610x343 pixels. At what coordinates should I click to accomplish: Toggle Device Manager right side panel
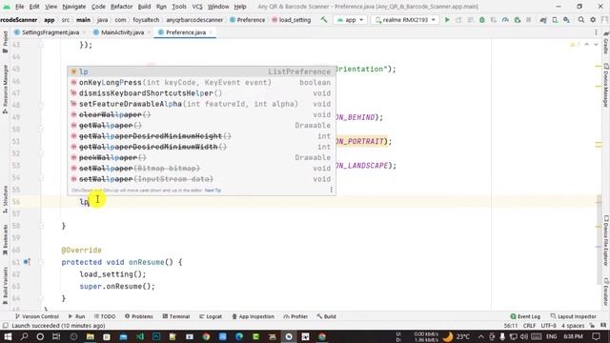606,85
